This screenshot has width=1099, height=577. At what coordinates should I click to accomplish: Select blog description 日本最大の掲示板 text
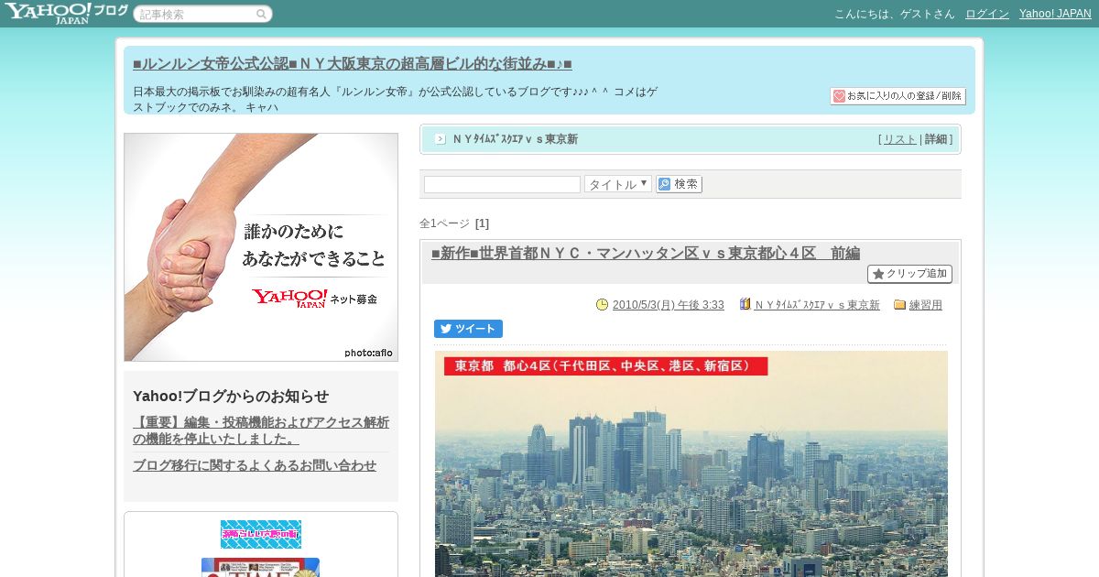point(396,99)
